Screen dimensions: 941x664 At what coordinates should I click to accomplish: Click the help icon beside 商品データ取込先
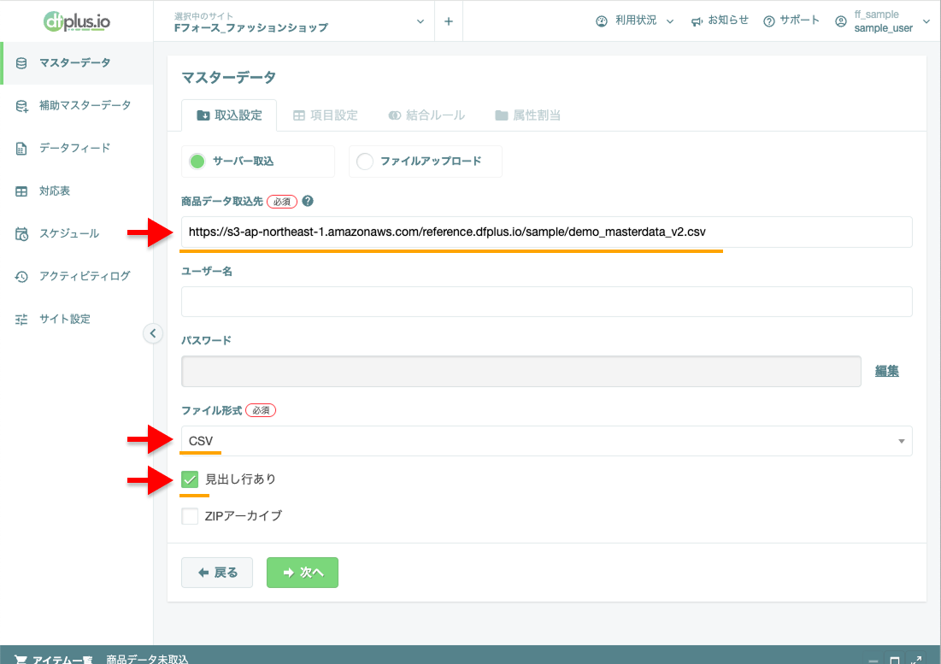coord(309,201)
